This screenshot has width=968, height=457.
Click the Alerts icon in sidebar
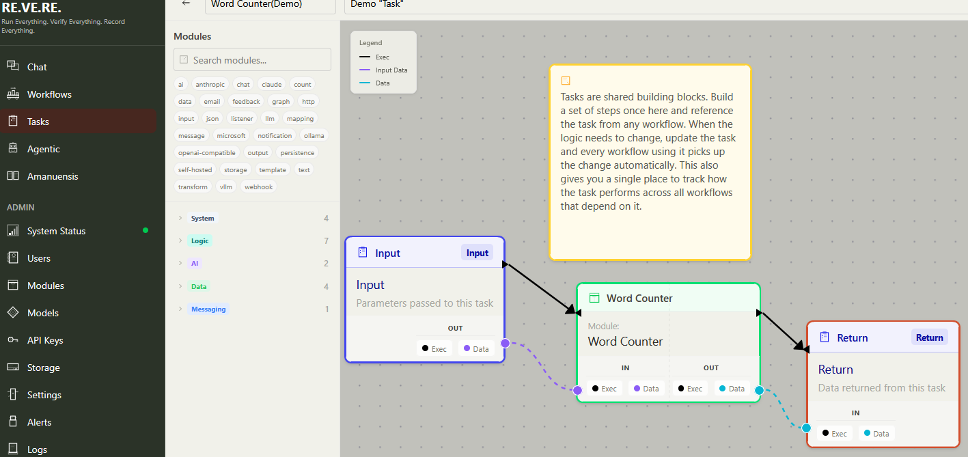click(13, 421)
